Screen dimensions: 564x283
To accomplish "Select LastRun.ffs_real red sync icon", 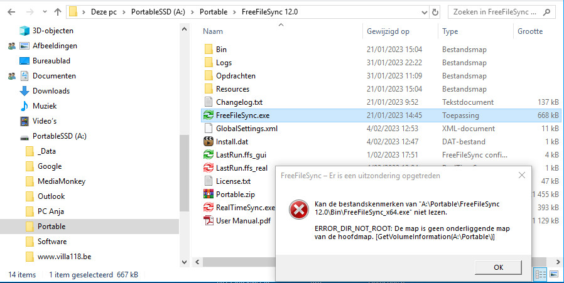I will (x=209, y=168).
